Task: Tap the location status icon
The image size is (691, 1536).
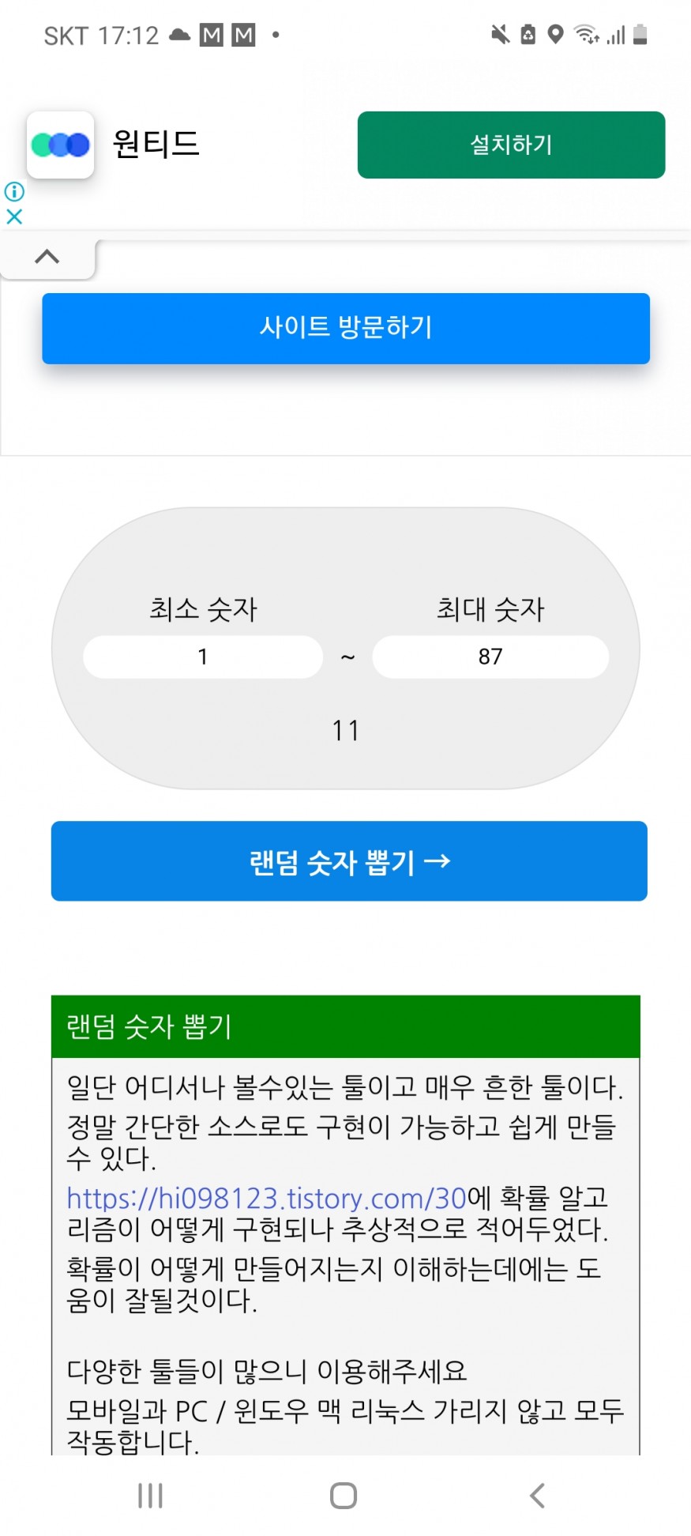Action: coord(556,35)
